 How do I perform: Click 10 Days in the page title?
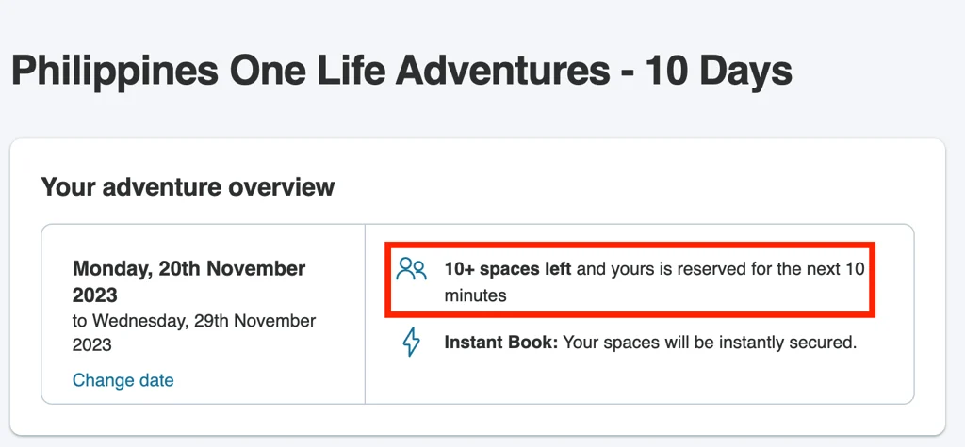click(718, 71)
